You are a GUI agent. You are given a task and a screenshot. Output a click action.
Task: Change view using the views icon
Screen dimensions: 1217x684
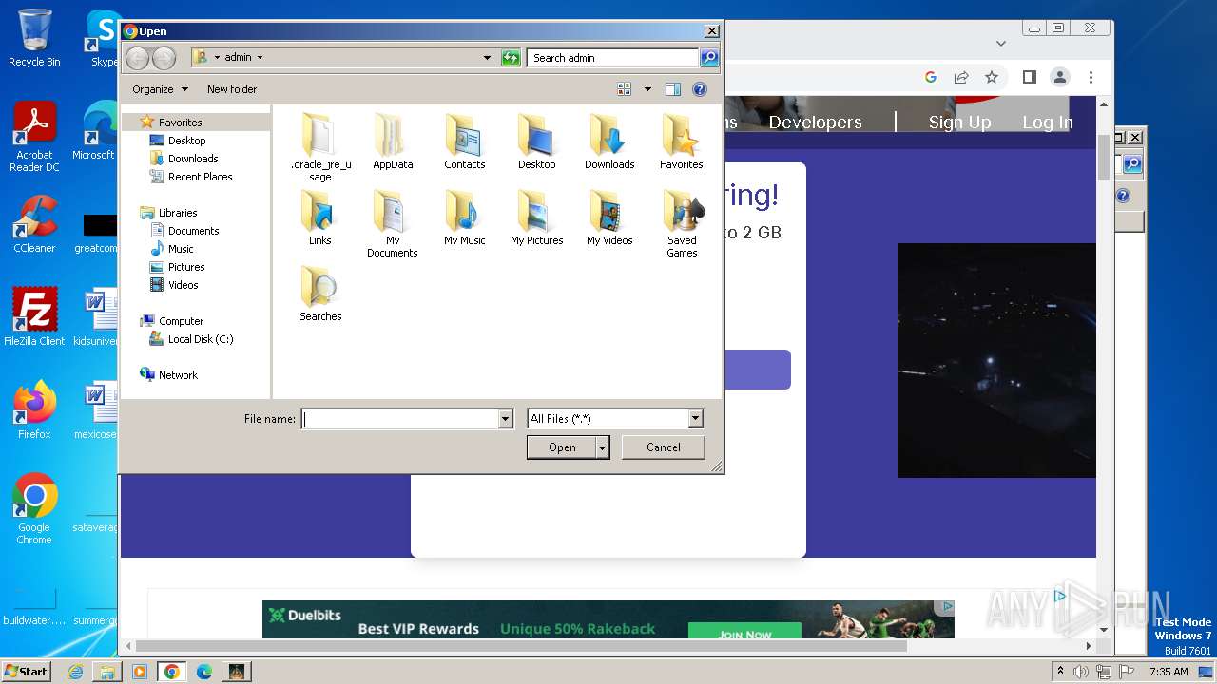[x=625, y=89]
